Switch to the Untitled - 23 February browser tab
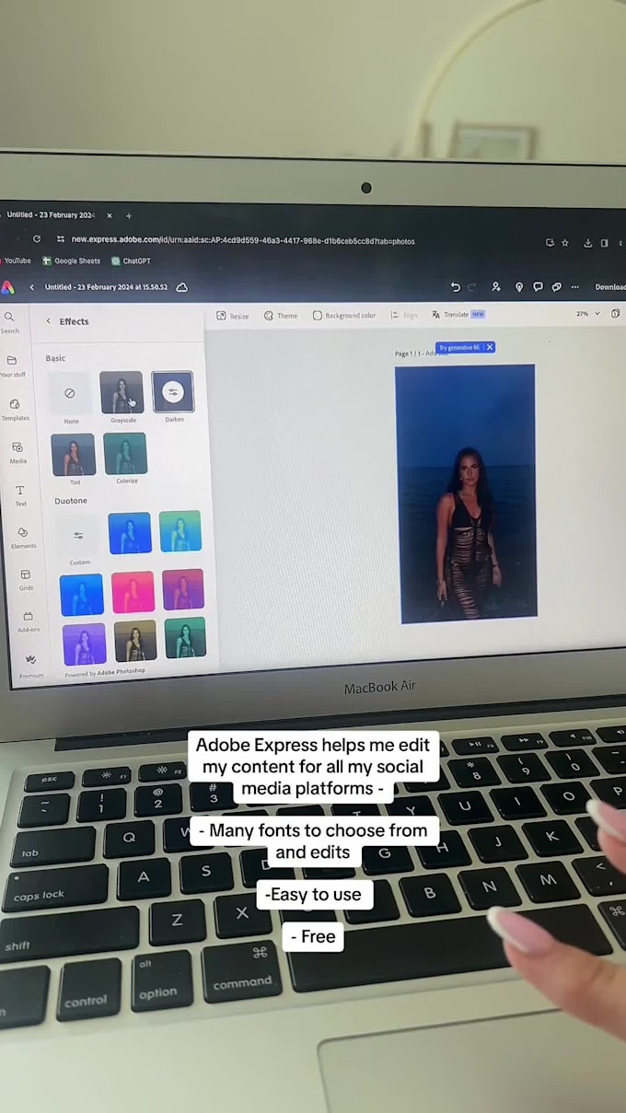626x1113 pixels. (x=51, y=215)
